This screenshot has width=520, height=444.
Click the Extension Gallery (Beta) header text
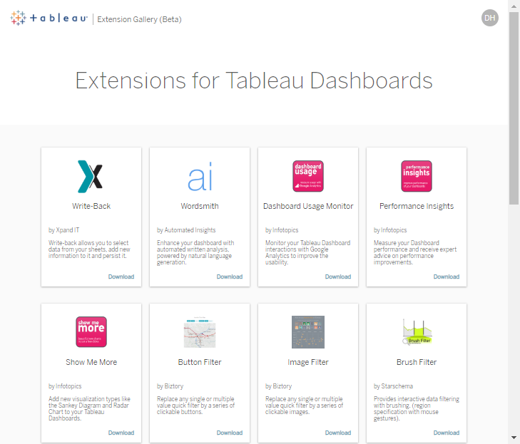coord(139,19)
